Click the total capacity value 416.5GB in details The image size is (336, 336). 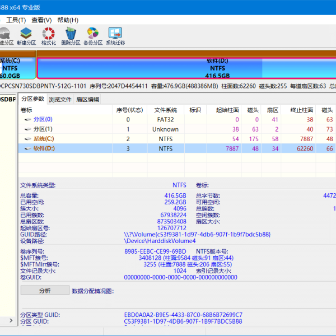[x=175, y=195]
